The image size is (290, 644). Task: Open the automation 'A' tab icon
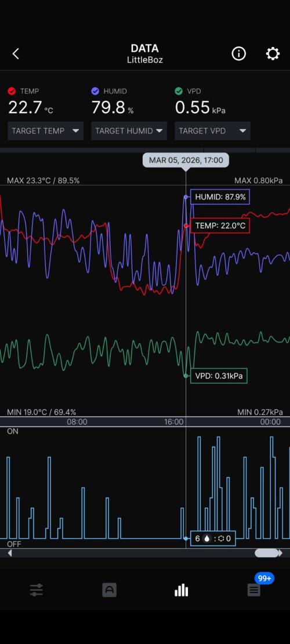[109, 590]
